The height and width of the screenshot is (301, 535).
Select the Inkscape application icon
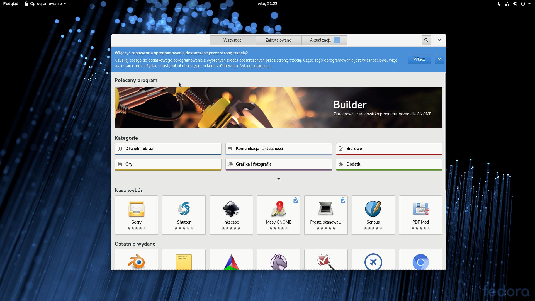point(231,209)
